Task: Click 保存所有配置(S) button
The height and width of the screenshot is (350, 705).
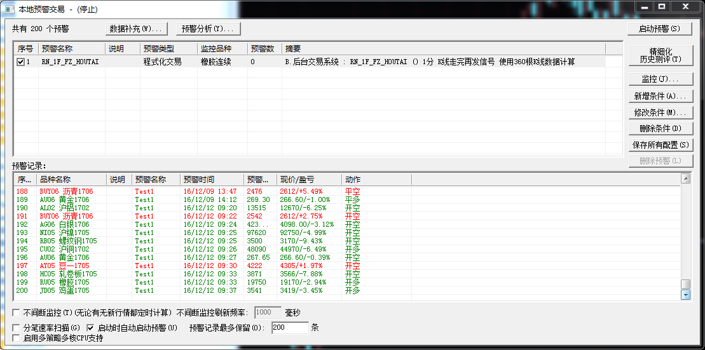Action: (660, 145)
